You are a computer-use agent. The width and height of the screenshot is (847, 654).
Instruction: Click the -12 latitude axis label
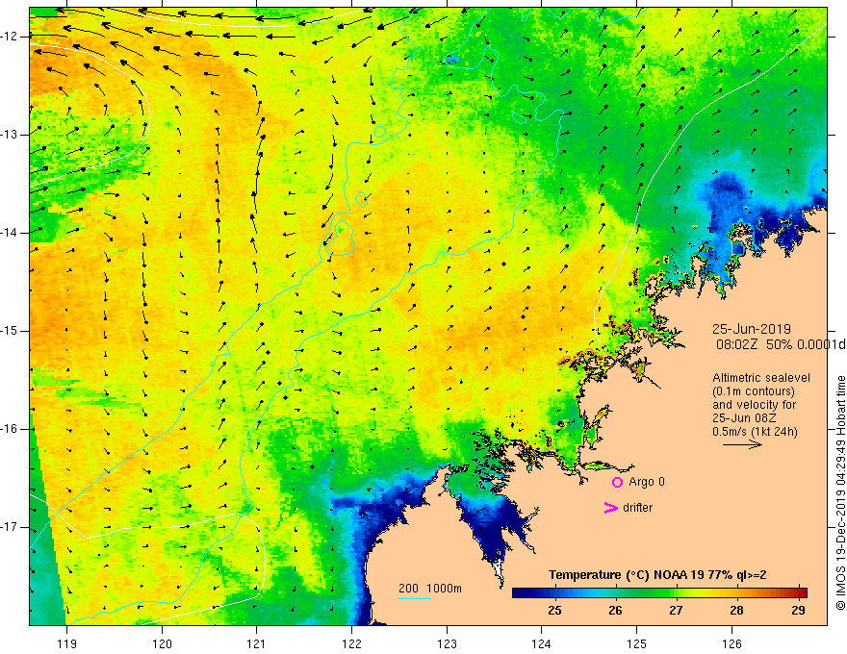[10, 37]
